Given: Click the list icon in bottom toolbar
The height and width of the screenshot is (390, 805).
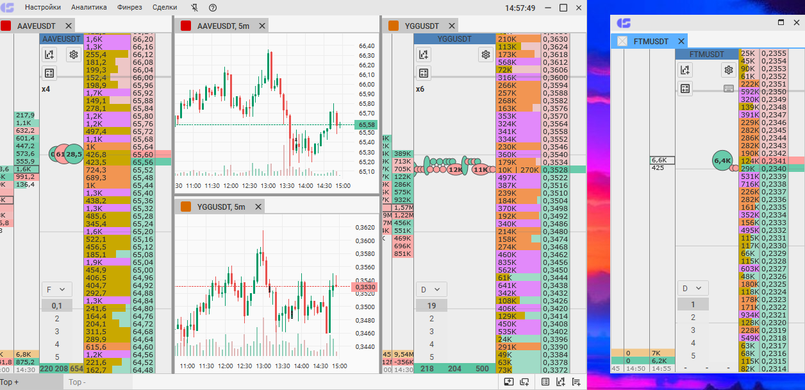Looking at the screenshot, I should tap(545, 382).
